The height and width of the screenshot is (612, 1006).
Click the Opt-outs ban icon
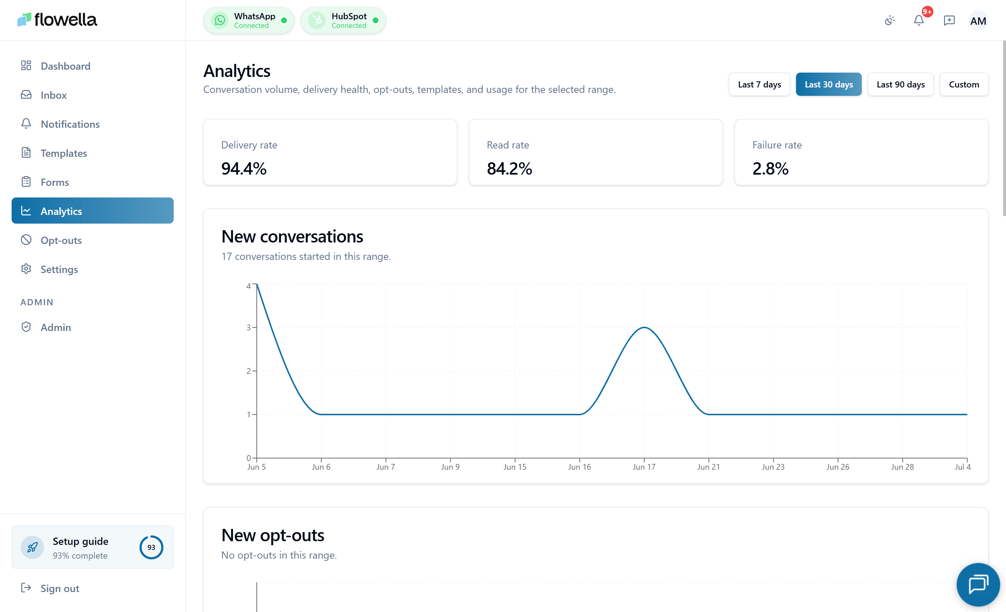(26, 240)
